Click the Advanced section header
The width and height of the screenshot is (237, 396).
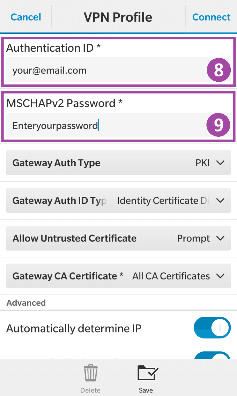[x=26, y=303]
